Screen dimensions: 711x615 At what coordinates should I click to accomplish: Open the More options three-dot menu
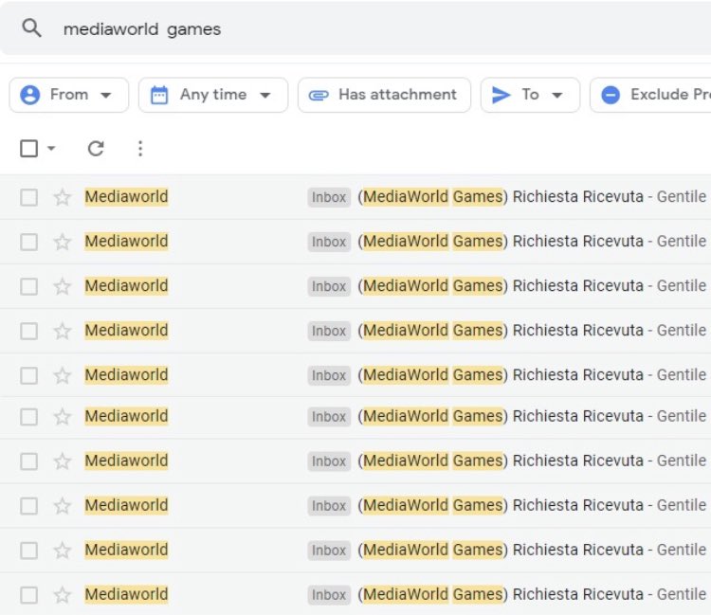coord(140,148)
